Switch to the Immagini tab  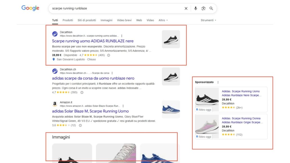point(106,20)
